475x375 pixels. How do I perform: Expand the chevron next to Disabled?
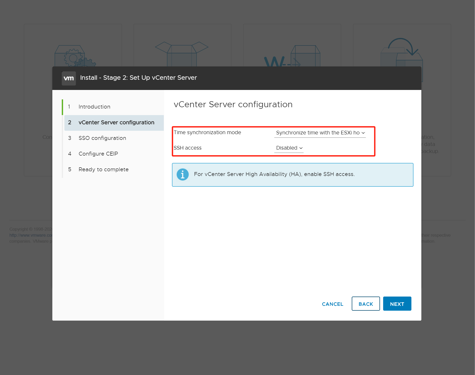coord(300,148)
